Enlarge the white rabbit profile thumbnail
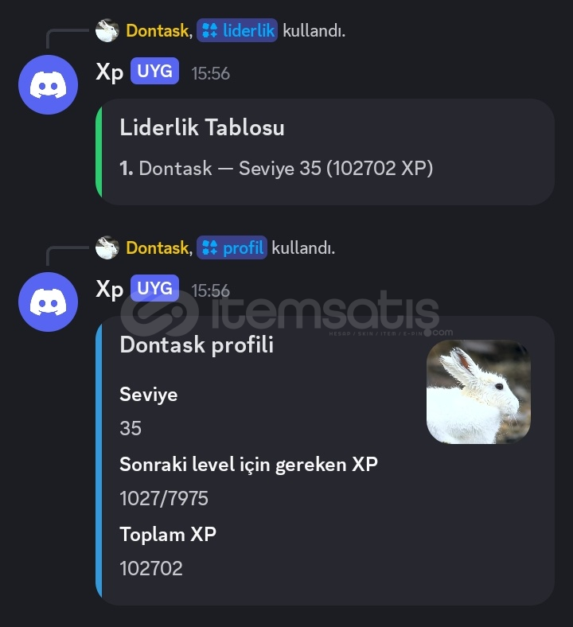This screenshot has width=573, height=627. point(478,391)
